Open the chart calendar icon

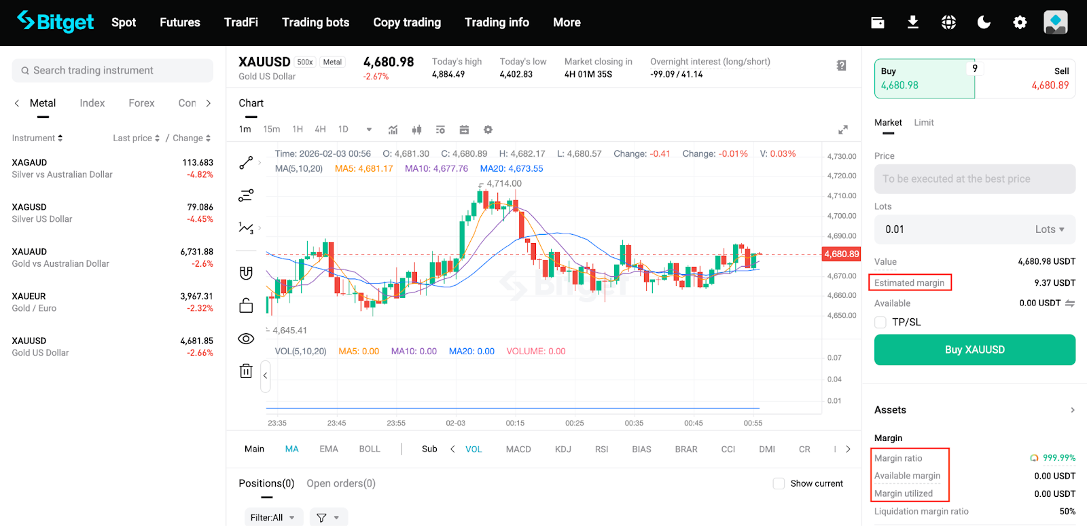point(464,130)
